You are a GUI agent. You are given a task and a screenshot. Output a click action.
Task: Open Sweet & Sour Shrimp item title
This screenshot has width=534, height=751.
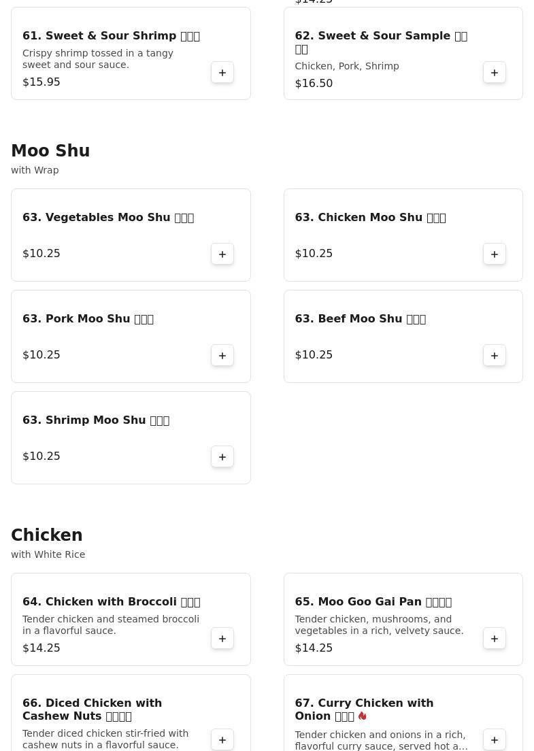111,36
